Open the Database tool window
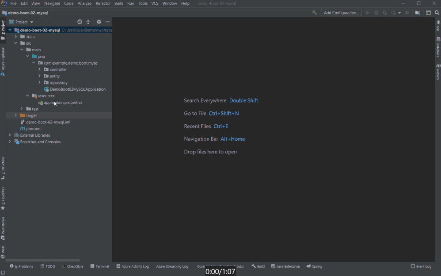Image resolution: width=441 pixels, height=276 pixels. [x=438, y=47]
